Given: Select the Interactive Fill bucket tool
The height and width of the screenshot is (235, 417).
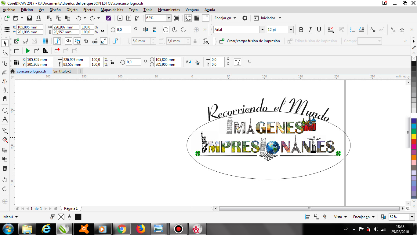Looking at the screenshot, I should coord(5,140).
